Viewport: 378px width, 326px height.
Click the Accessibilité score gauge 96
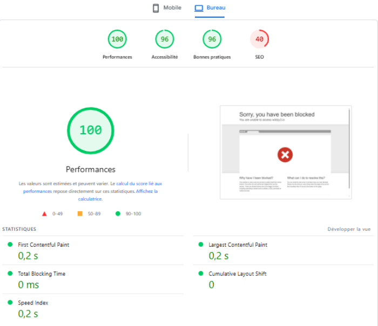tap(165, 39)
